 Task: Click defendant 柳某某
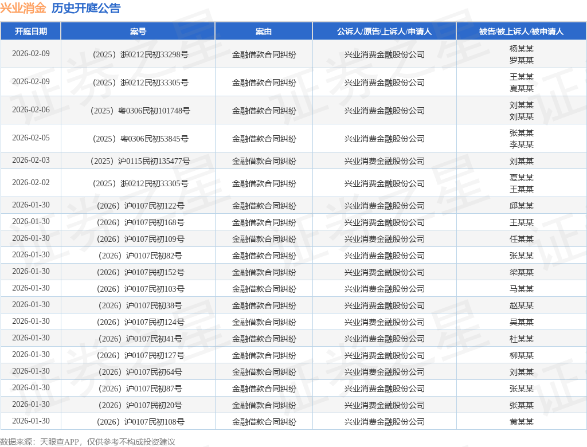coord(522,355)
